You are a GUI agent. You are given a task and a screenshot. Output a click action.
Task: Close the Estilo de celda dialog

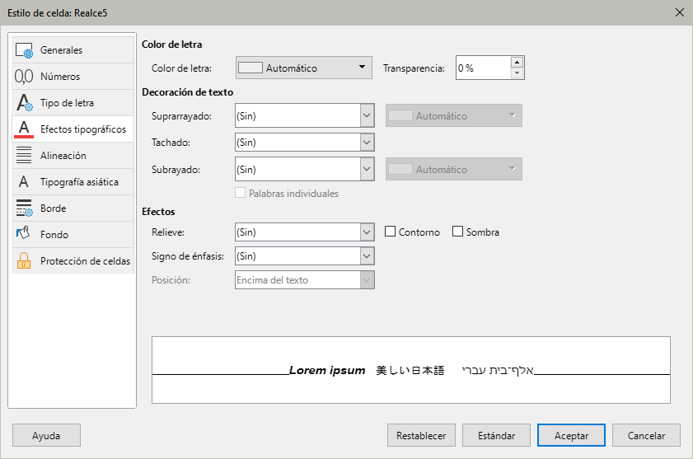point(680,12)
